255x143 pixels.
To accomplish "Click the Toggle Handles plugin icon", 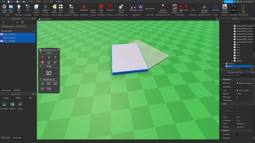I will tap(175, 9).
